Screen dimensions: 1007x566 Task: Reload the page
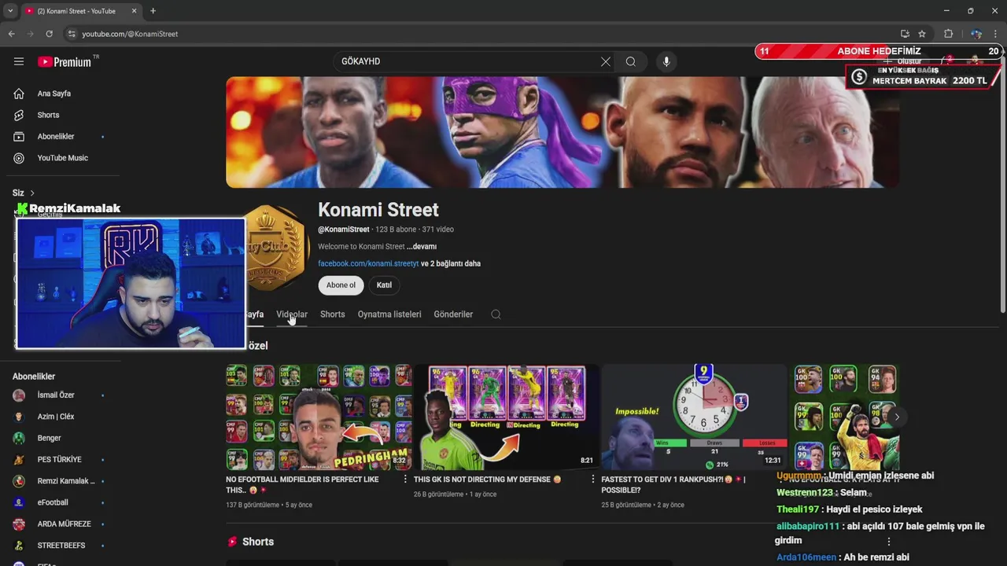tap(49, 34)
